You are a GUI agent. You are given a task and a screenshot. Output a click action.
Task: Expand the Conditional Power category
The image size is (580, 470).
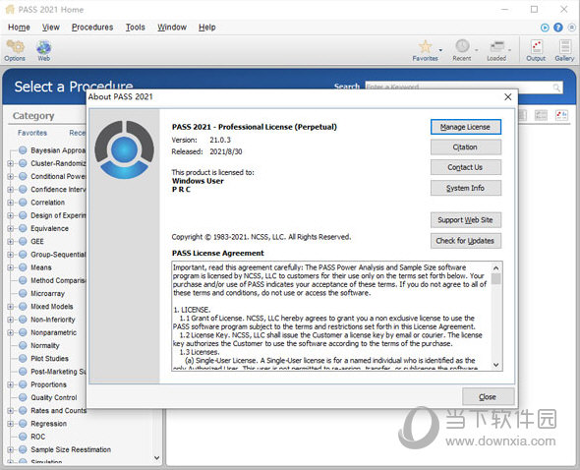11,177
